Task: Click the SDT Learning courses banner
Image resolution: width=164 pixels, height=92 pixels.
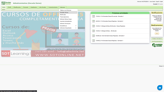Action: (x=43, y=34)
